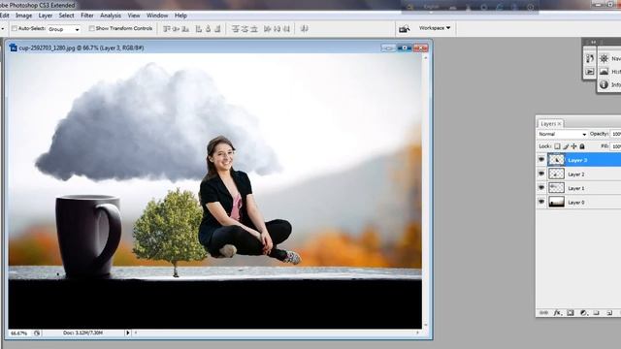Image resolution: width=621 pixels, height=349 pixels.
Task: Open the View menu
Action: [x=134, y=16]
